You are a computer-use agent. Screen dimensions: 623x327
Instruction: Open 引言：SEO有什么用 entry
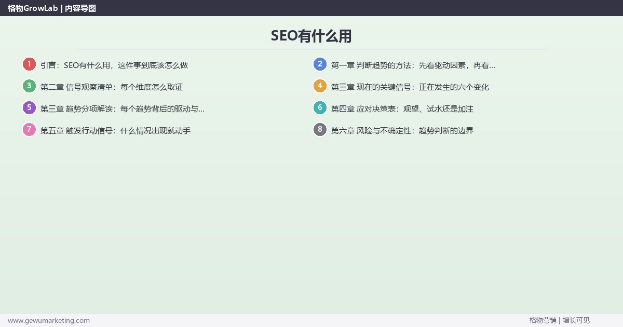tap(114, 65)
